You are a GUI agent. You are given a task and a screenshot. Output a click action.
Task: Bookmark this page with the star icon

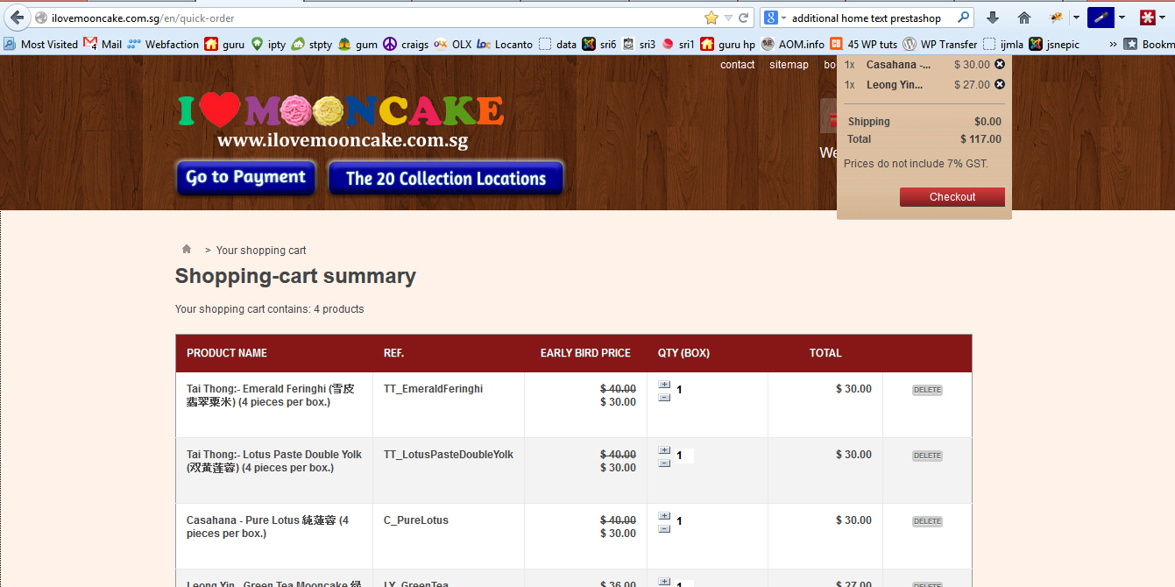coord(711,18)
